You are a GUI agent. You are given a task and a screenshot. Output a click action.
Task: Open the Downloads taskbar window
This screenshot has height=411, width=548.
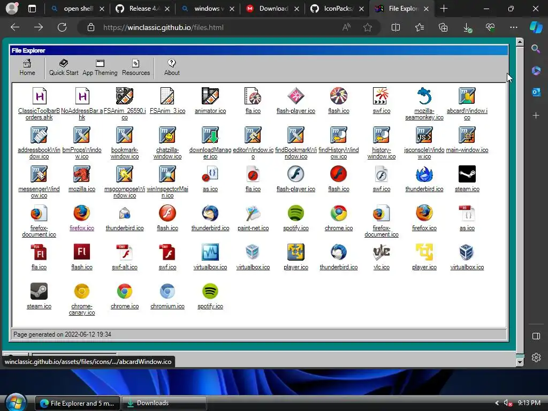[x=164, y=403]
